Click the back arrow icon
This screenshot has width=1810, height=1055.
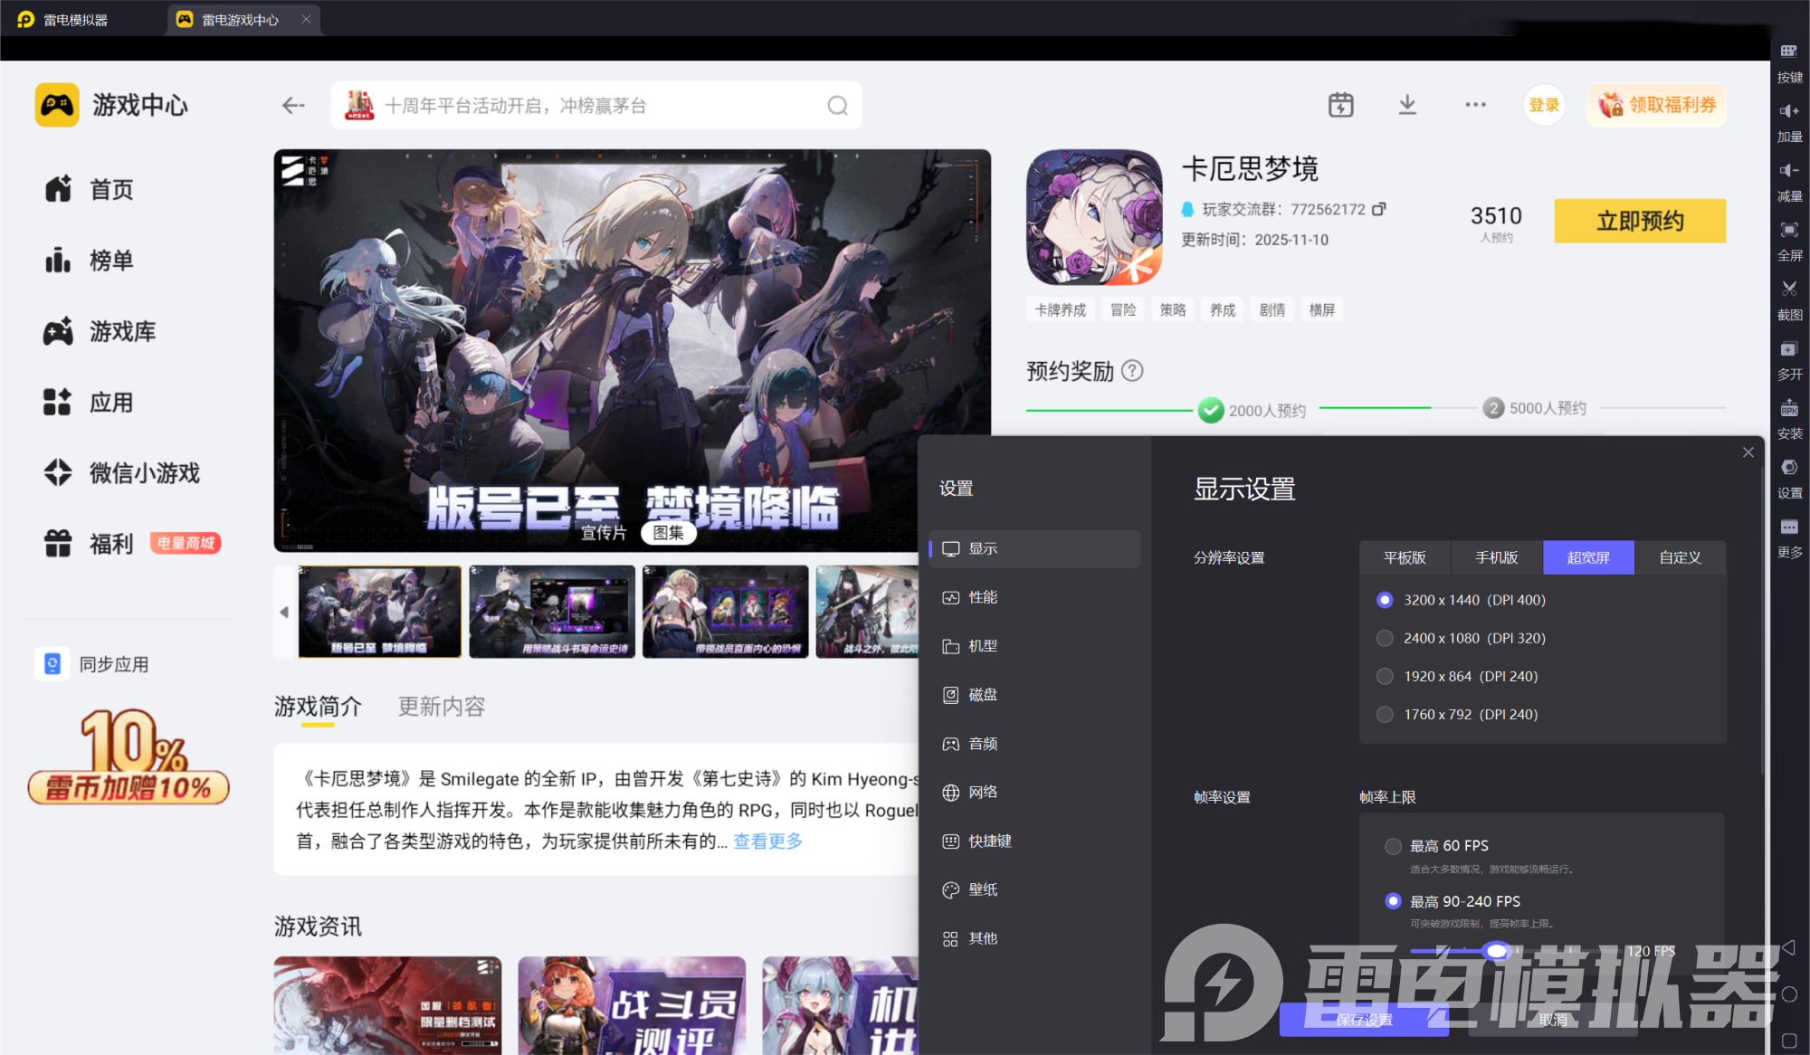point(292,106)
